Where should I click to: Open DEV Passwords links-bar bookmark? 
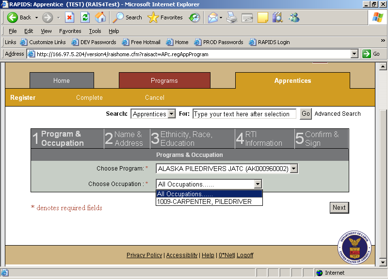click(94, 42)
